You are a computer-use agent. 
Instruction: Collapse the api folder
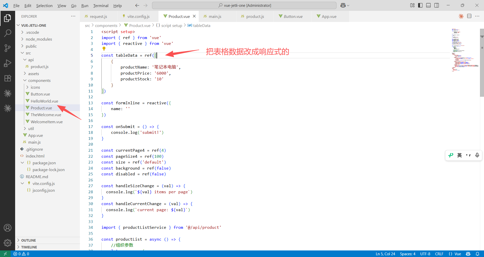(47, 60)
